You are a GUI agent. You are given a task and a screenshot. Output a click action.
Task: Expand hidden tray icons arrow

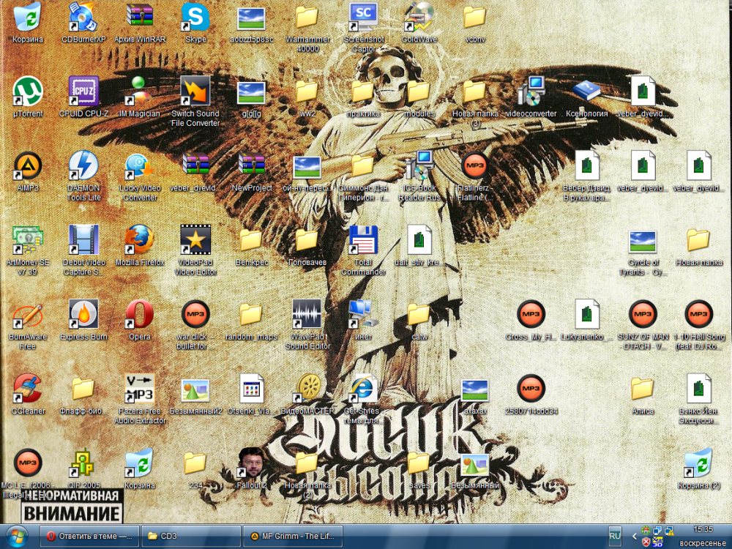point(634,536)
